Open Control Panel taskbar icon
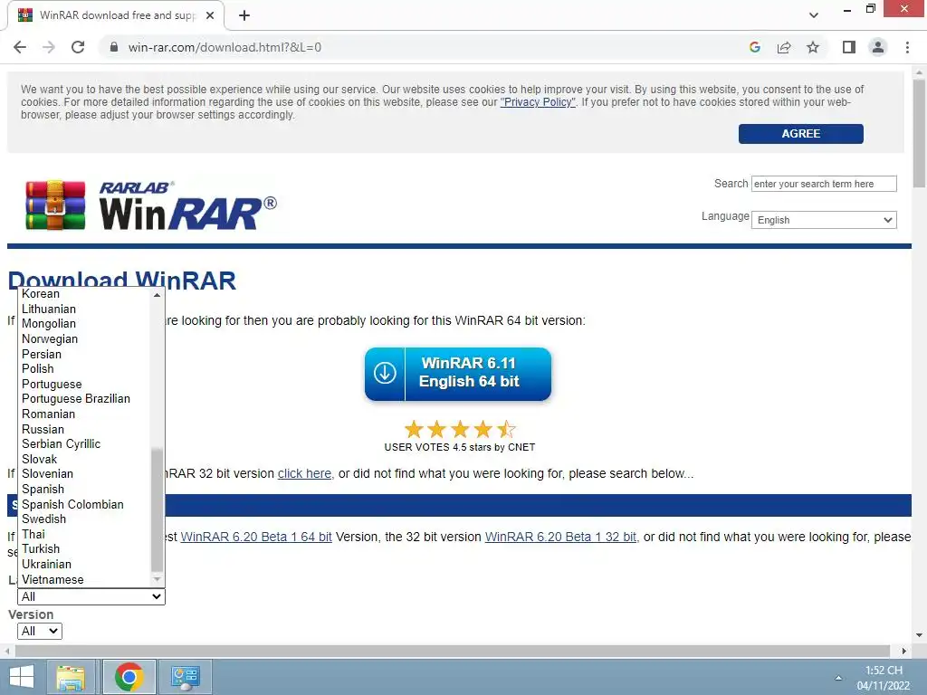 (x=186, y=677)
